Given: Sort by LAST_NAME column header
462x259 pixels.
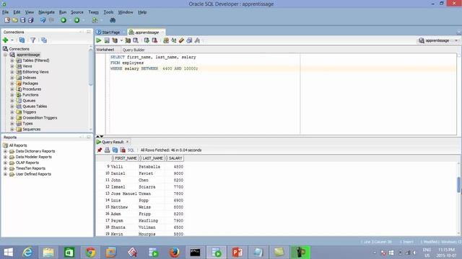Looking at the screenshot, I should pyautogui.click(x=152, y=158).
